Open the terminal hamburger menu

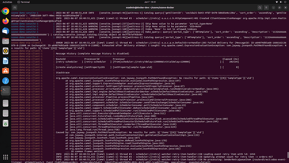click(266, 8)
